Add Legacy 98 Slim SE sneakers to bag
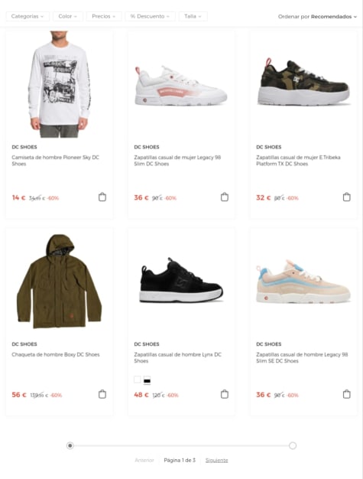Screen dimensions: 363x479 [346, 394]
